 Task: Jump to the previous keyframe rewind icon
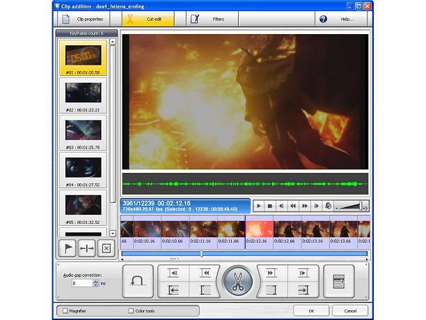[x=205, y=273]
